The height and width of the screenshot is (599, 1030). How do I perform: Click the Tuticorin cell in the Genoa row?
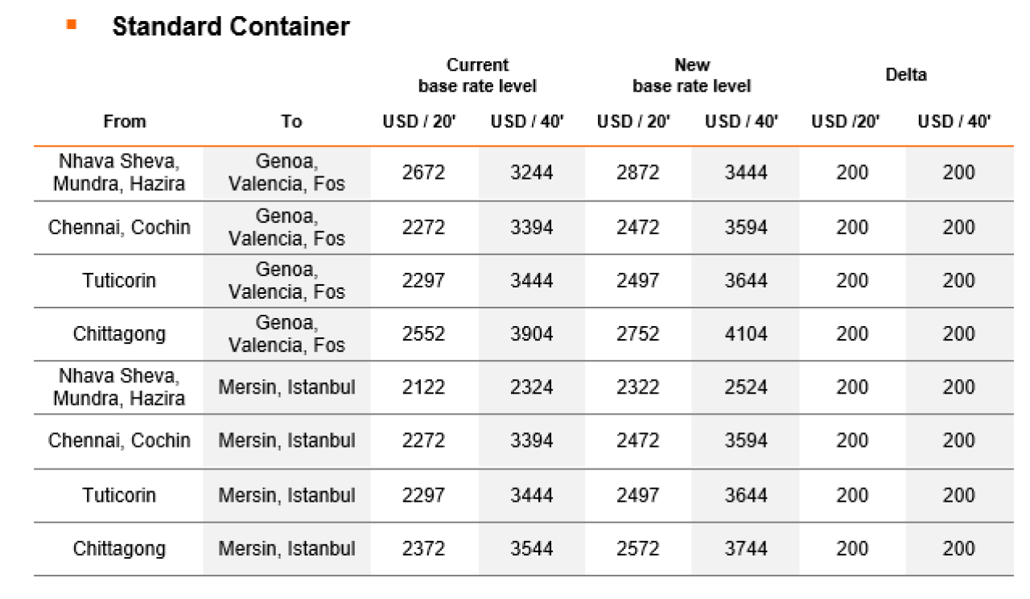[119, 281]
